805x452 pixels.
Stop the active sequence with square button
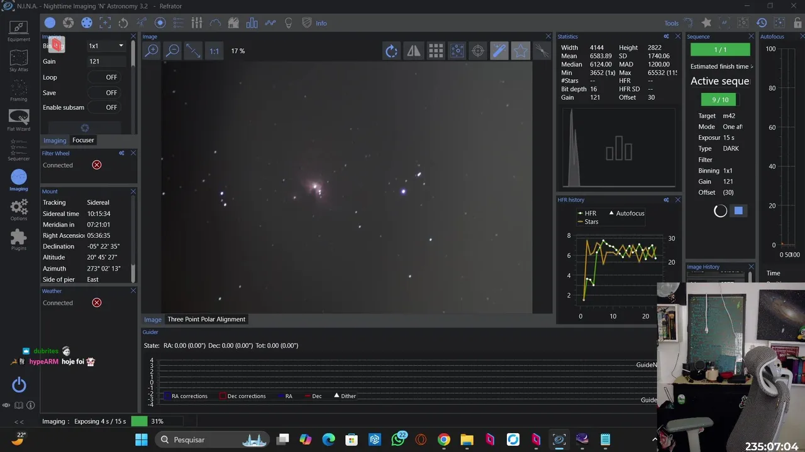738,211
